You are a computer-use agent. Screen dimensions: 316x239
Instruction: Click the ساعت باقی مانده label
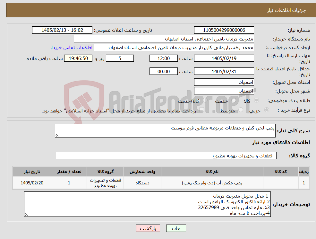(x=45, y=58)
